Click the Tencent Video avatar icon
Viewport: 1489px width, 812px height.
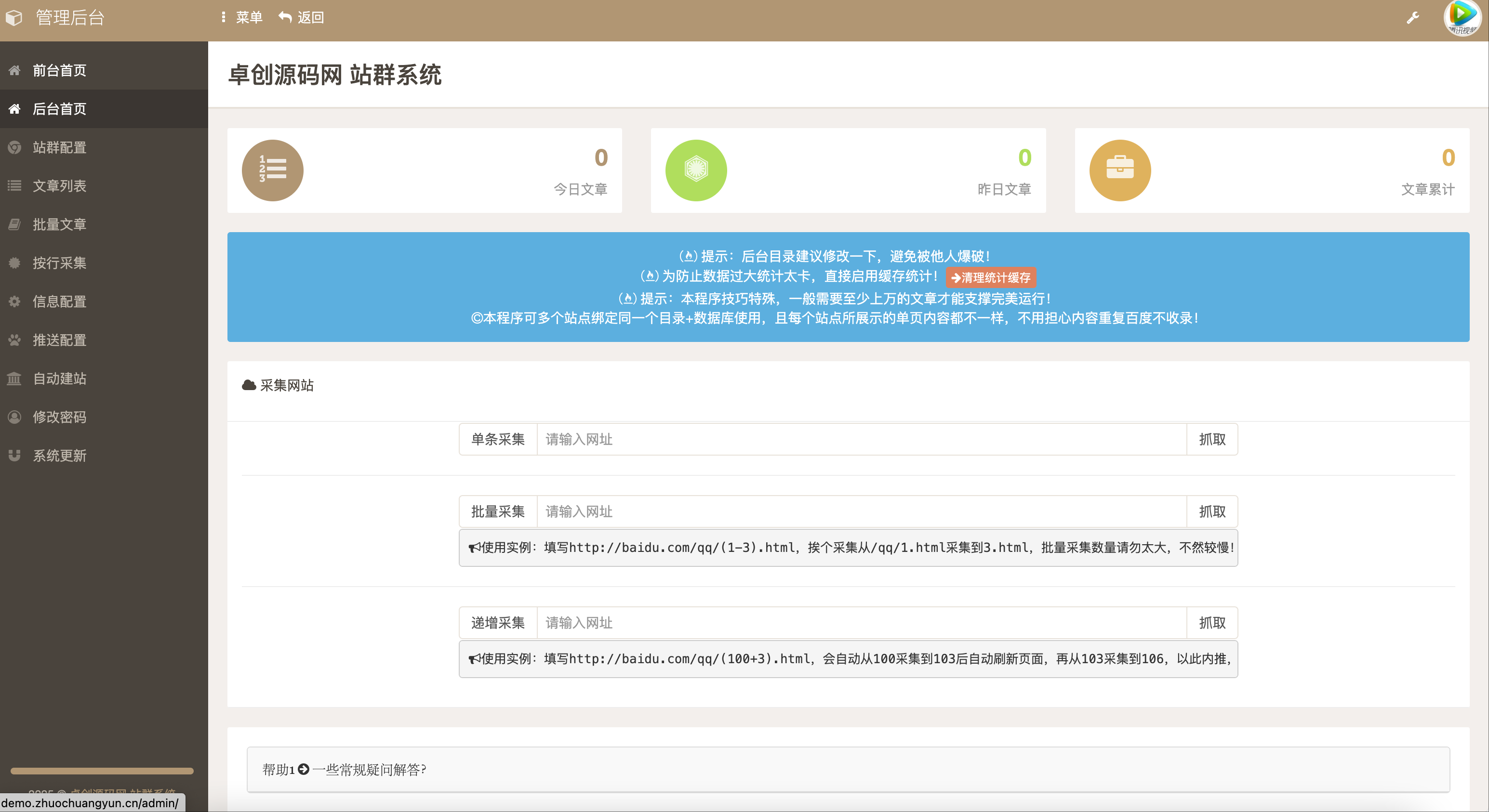tap(1462, 17)
